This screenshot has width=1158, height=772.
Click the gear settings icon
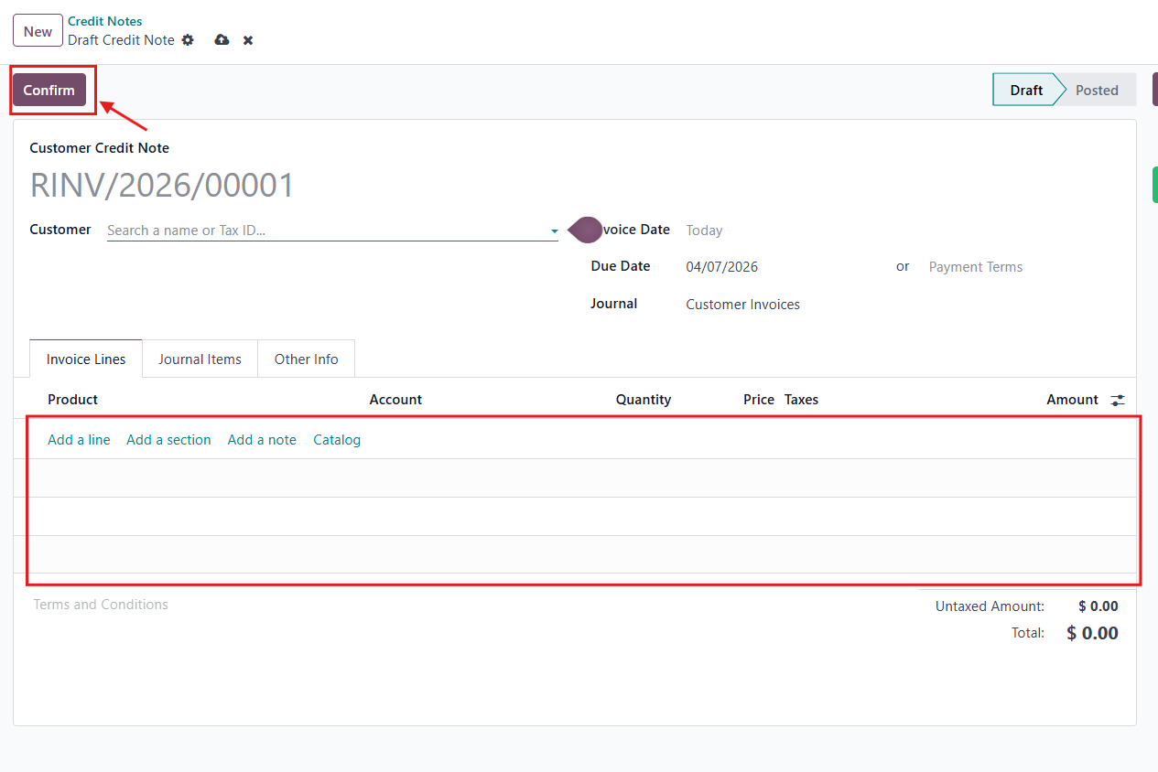(x=188, y=40)
